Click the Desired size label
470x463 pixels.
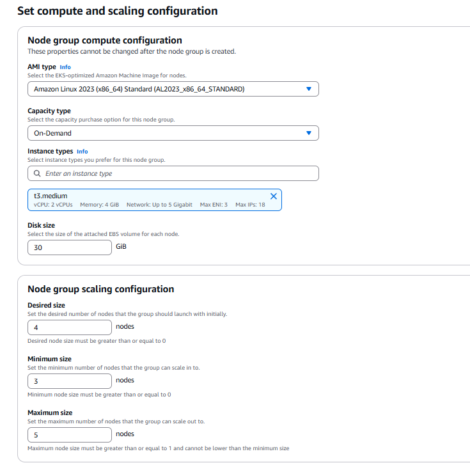click(x=46, y=305)
